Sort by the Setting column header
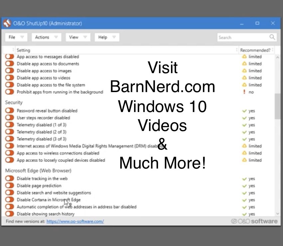 (24, 50)
